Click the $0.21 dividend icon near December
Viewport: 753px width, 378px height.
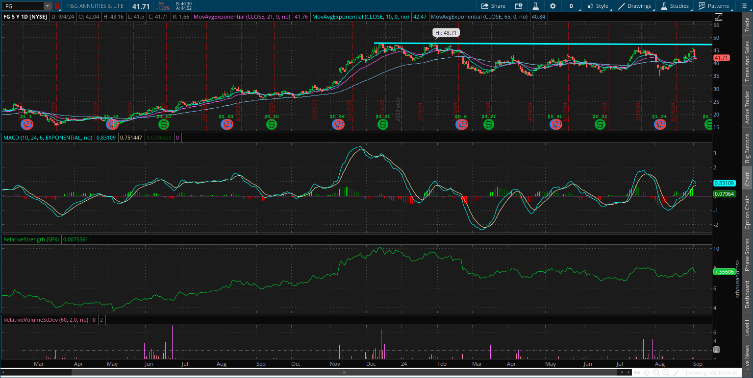tap(382, 124)
